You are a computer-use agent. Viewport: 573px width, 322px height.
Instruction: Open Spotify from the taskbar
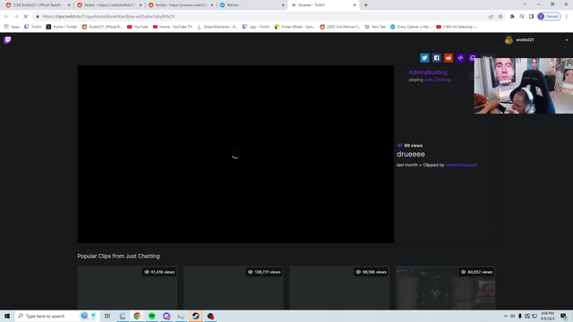tap(151, 316)
